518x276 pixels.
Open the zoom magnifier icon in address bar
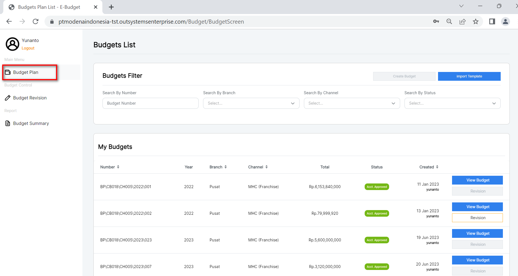click(449, 21)
